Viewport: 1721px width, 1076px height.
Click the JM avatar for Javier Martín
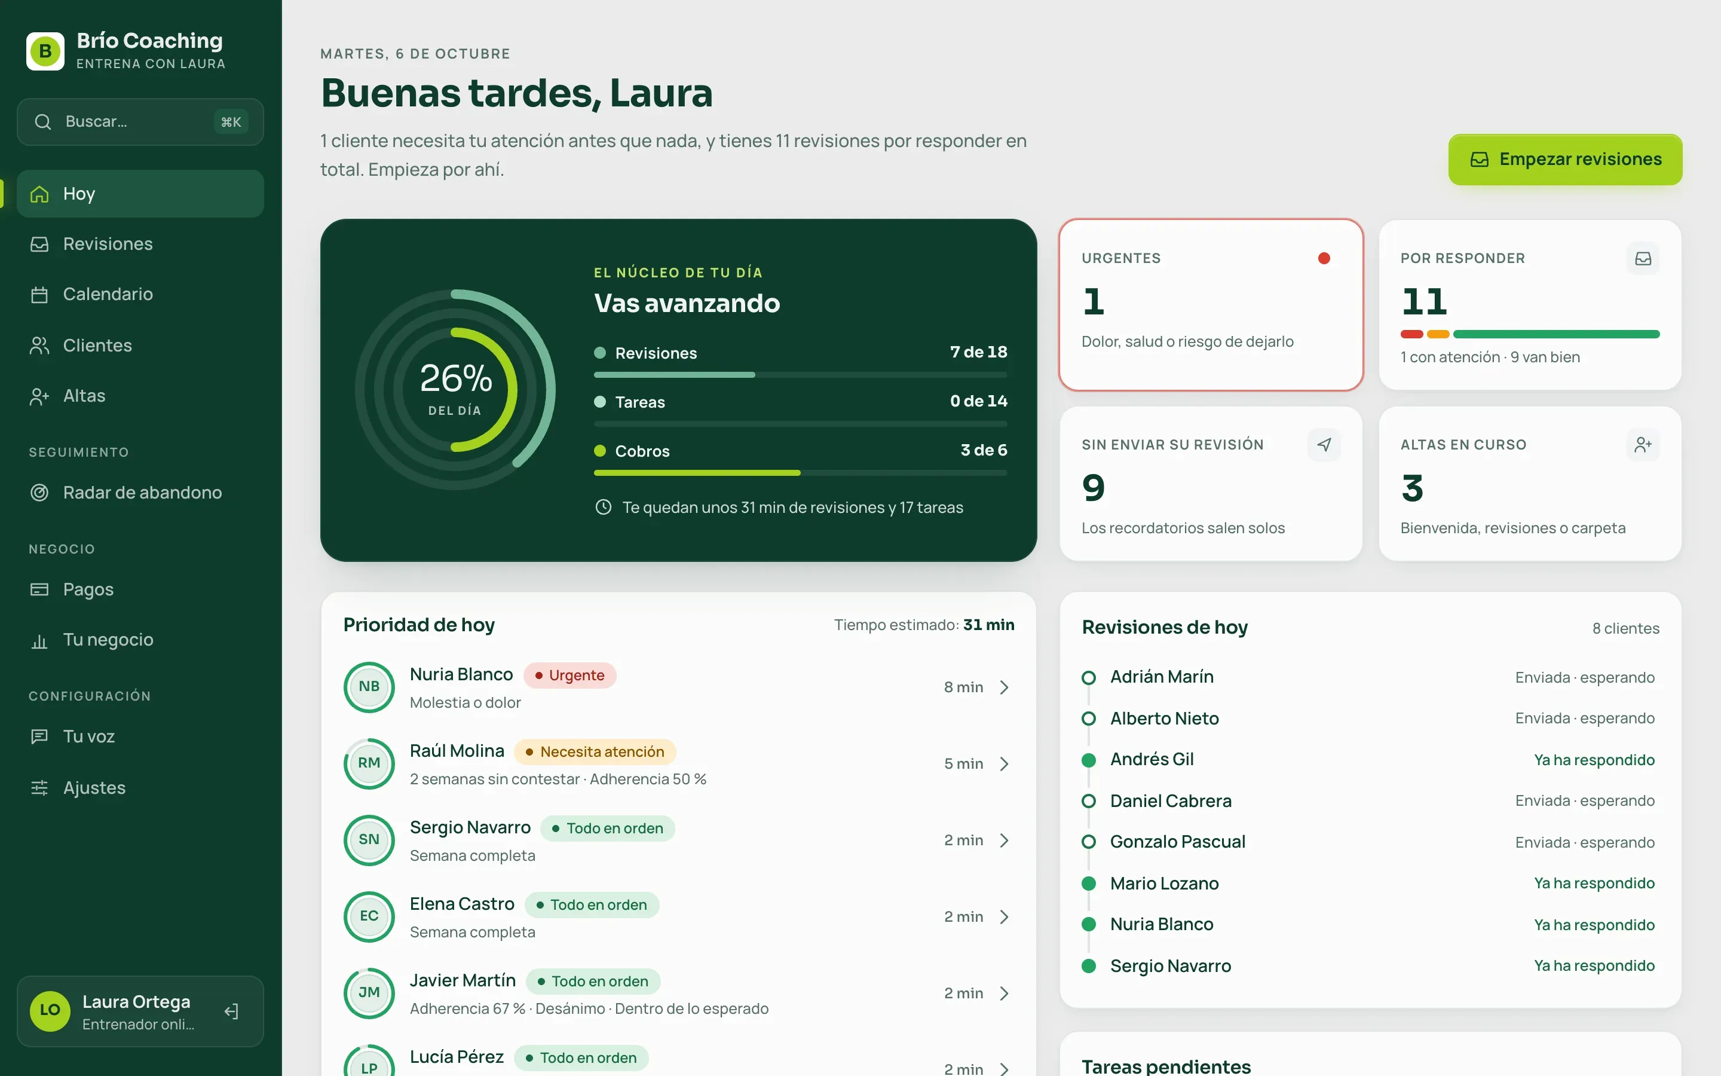[368, 993]
